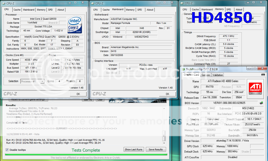268x161 pixels.
Task: Switch to Mainboard tab in Memory CPU-Z window
Action: point(207,9)
